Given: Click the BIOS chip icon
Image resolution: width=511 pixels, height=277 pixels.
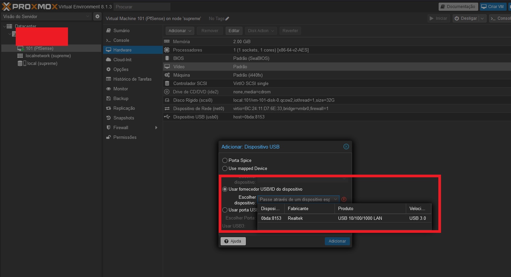Looking at the screenshot, I should [x=167, y=58].
